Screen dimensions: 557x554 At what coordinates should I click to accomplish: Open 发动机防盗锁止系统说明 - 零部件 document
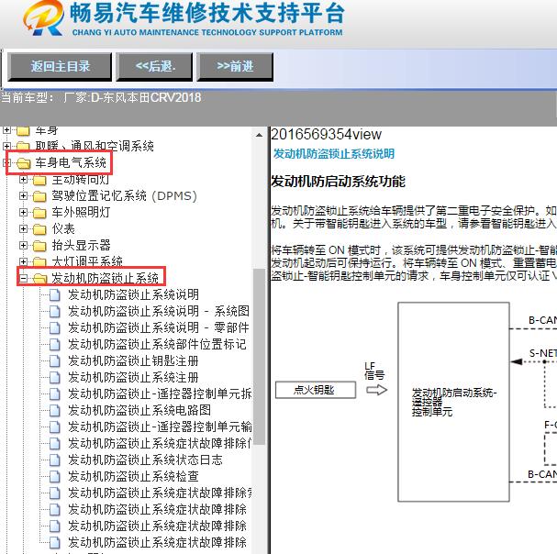pyautogui.click(x=159, y=327)
